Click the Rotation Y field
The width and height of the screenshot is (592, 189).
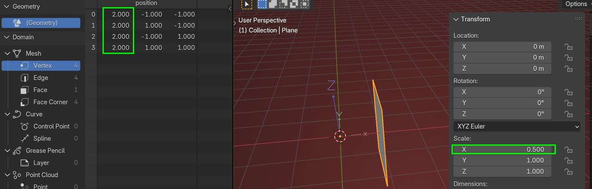[502, 103]
